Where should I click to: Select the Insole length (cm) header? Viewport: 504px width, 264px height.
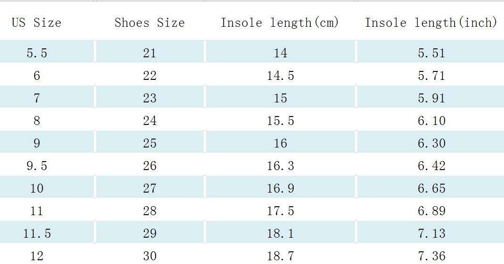coord(280,23)
